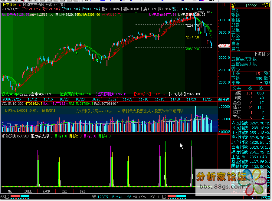Click the 分类 column header
The image size is (272, 201).
238,88
